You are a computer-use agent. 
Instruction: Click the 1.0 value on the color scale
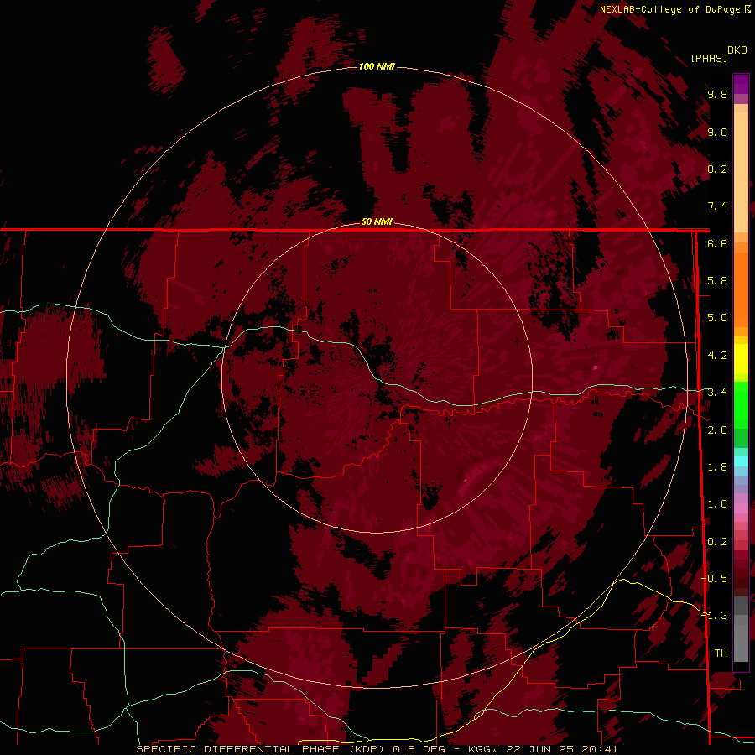tap(717, 504)
